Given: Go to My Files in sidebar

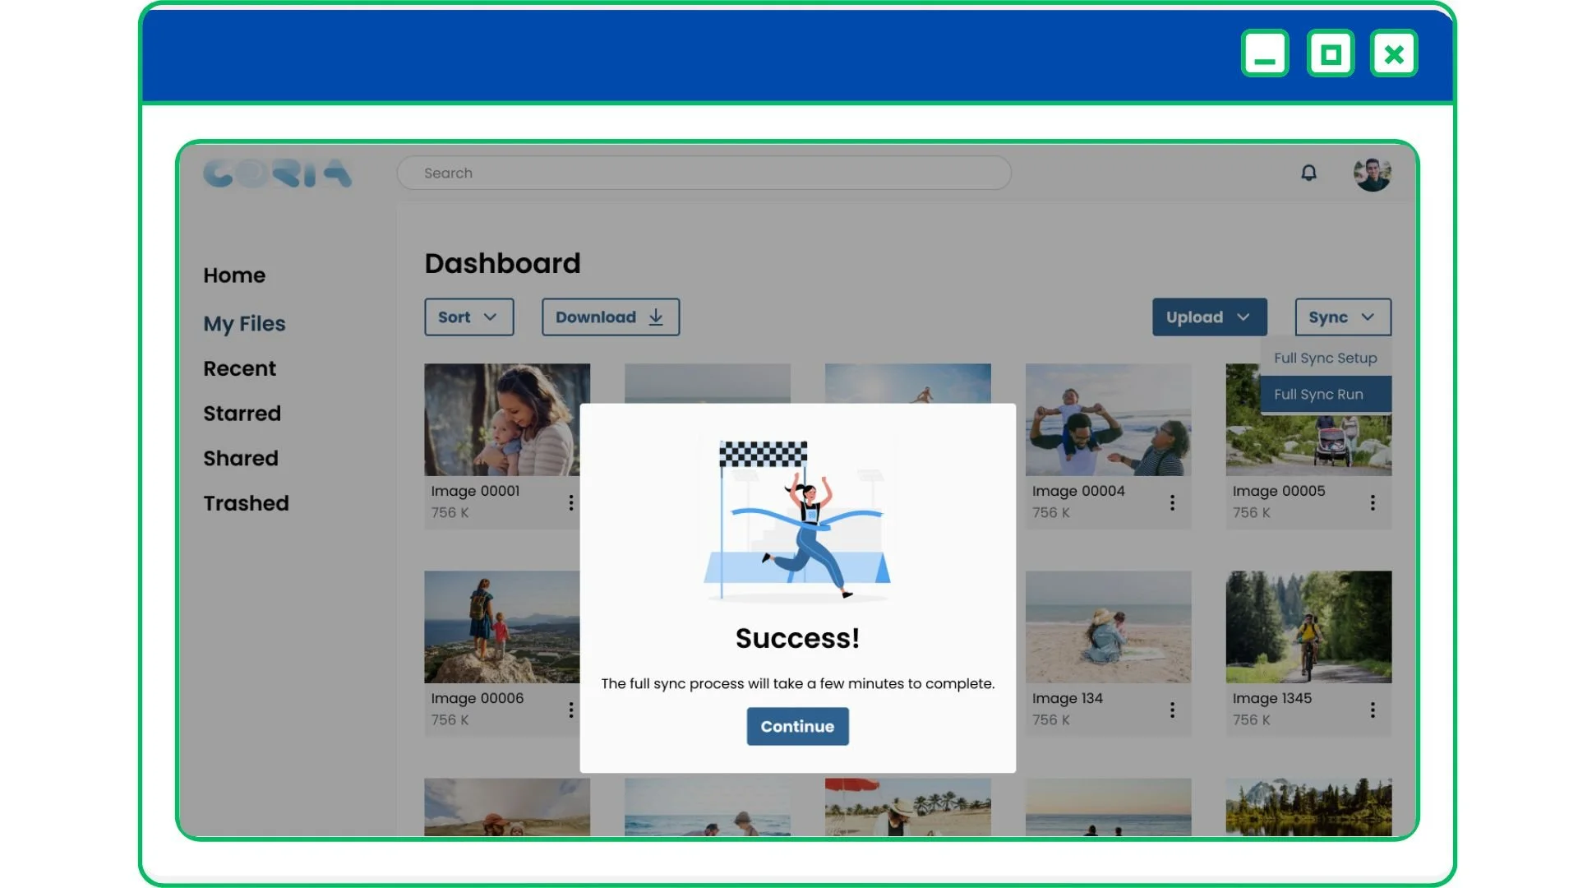Looking at the screenshot, I should coord(244,324).
